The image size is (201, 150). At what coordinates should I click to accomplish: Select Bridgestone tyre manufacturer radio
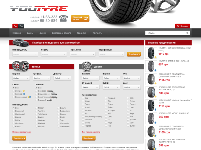point(58,111)
